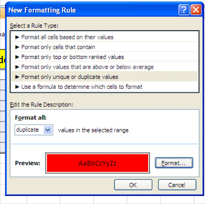205x204 pixels.
Task: Click arrow beside Use a formula rule
Action: 17,87
